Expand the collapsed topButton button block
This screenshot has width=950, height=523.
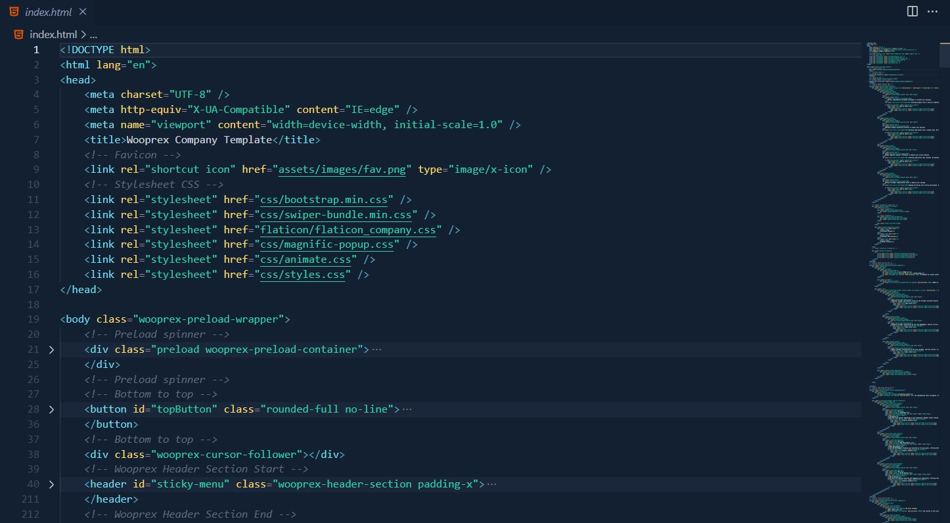[x=51, y=409]
